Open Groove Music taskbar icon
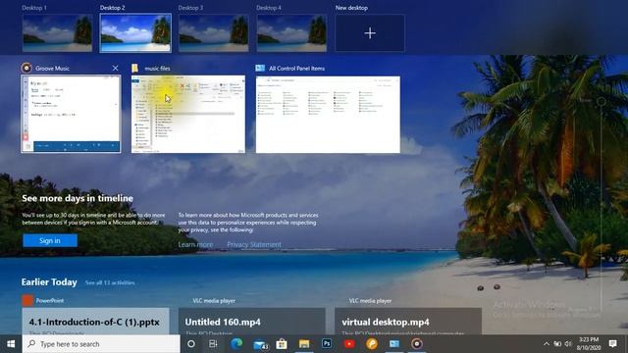This screenshot has width=628, height=353. pos(417,344)
